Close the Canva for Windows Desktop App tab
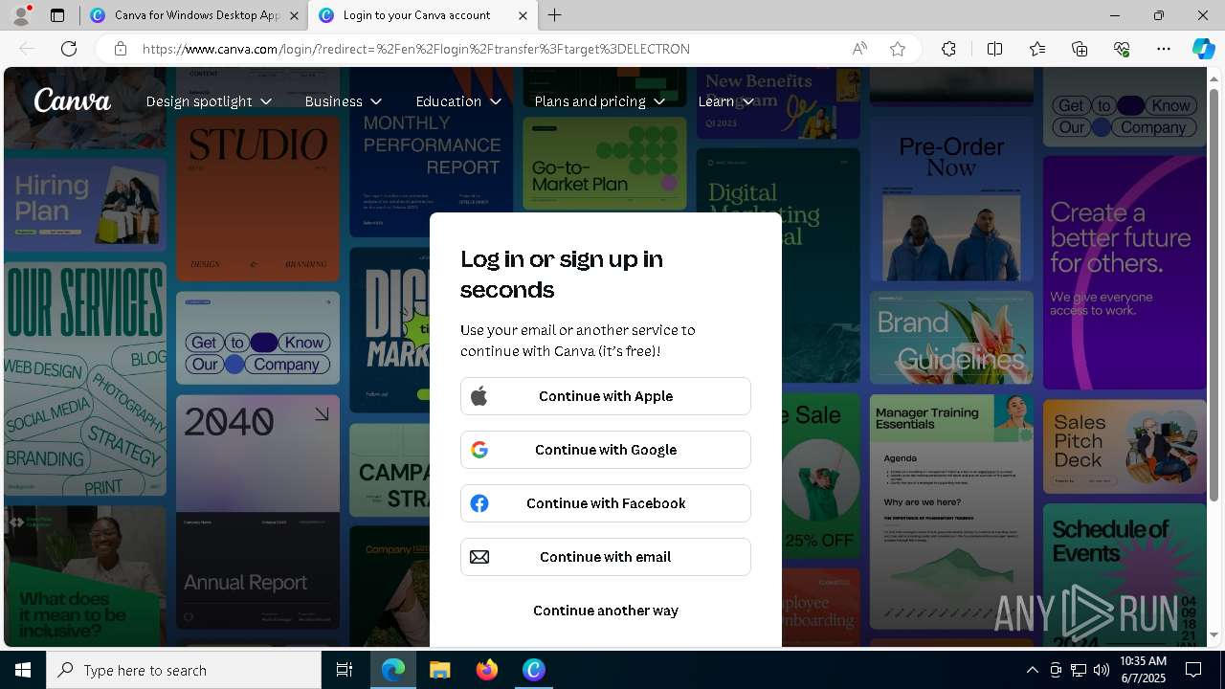This screenshot has width=1225, height=689. tap(294, 15)
